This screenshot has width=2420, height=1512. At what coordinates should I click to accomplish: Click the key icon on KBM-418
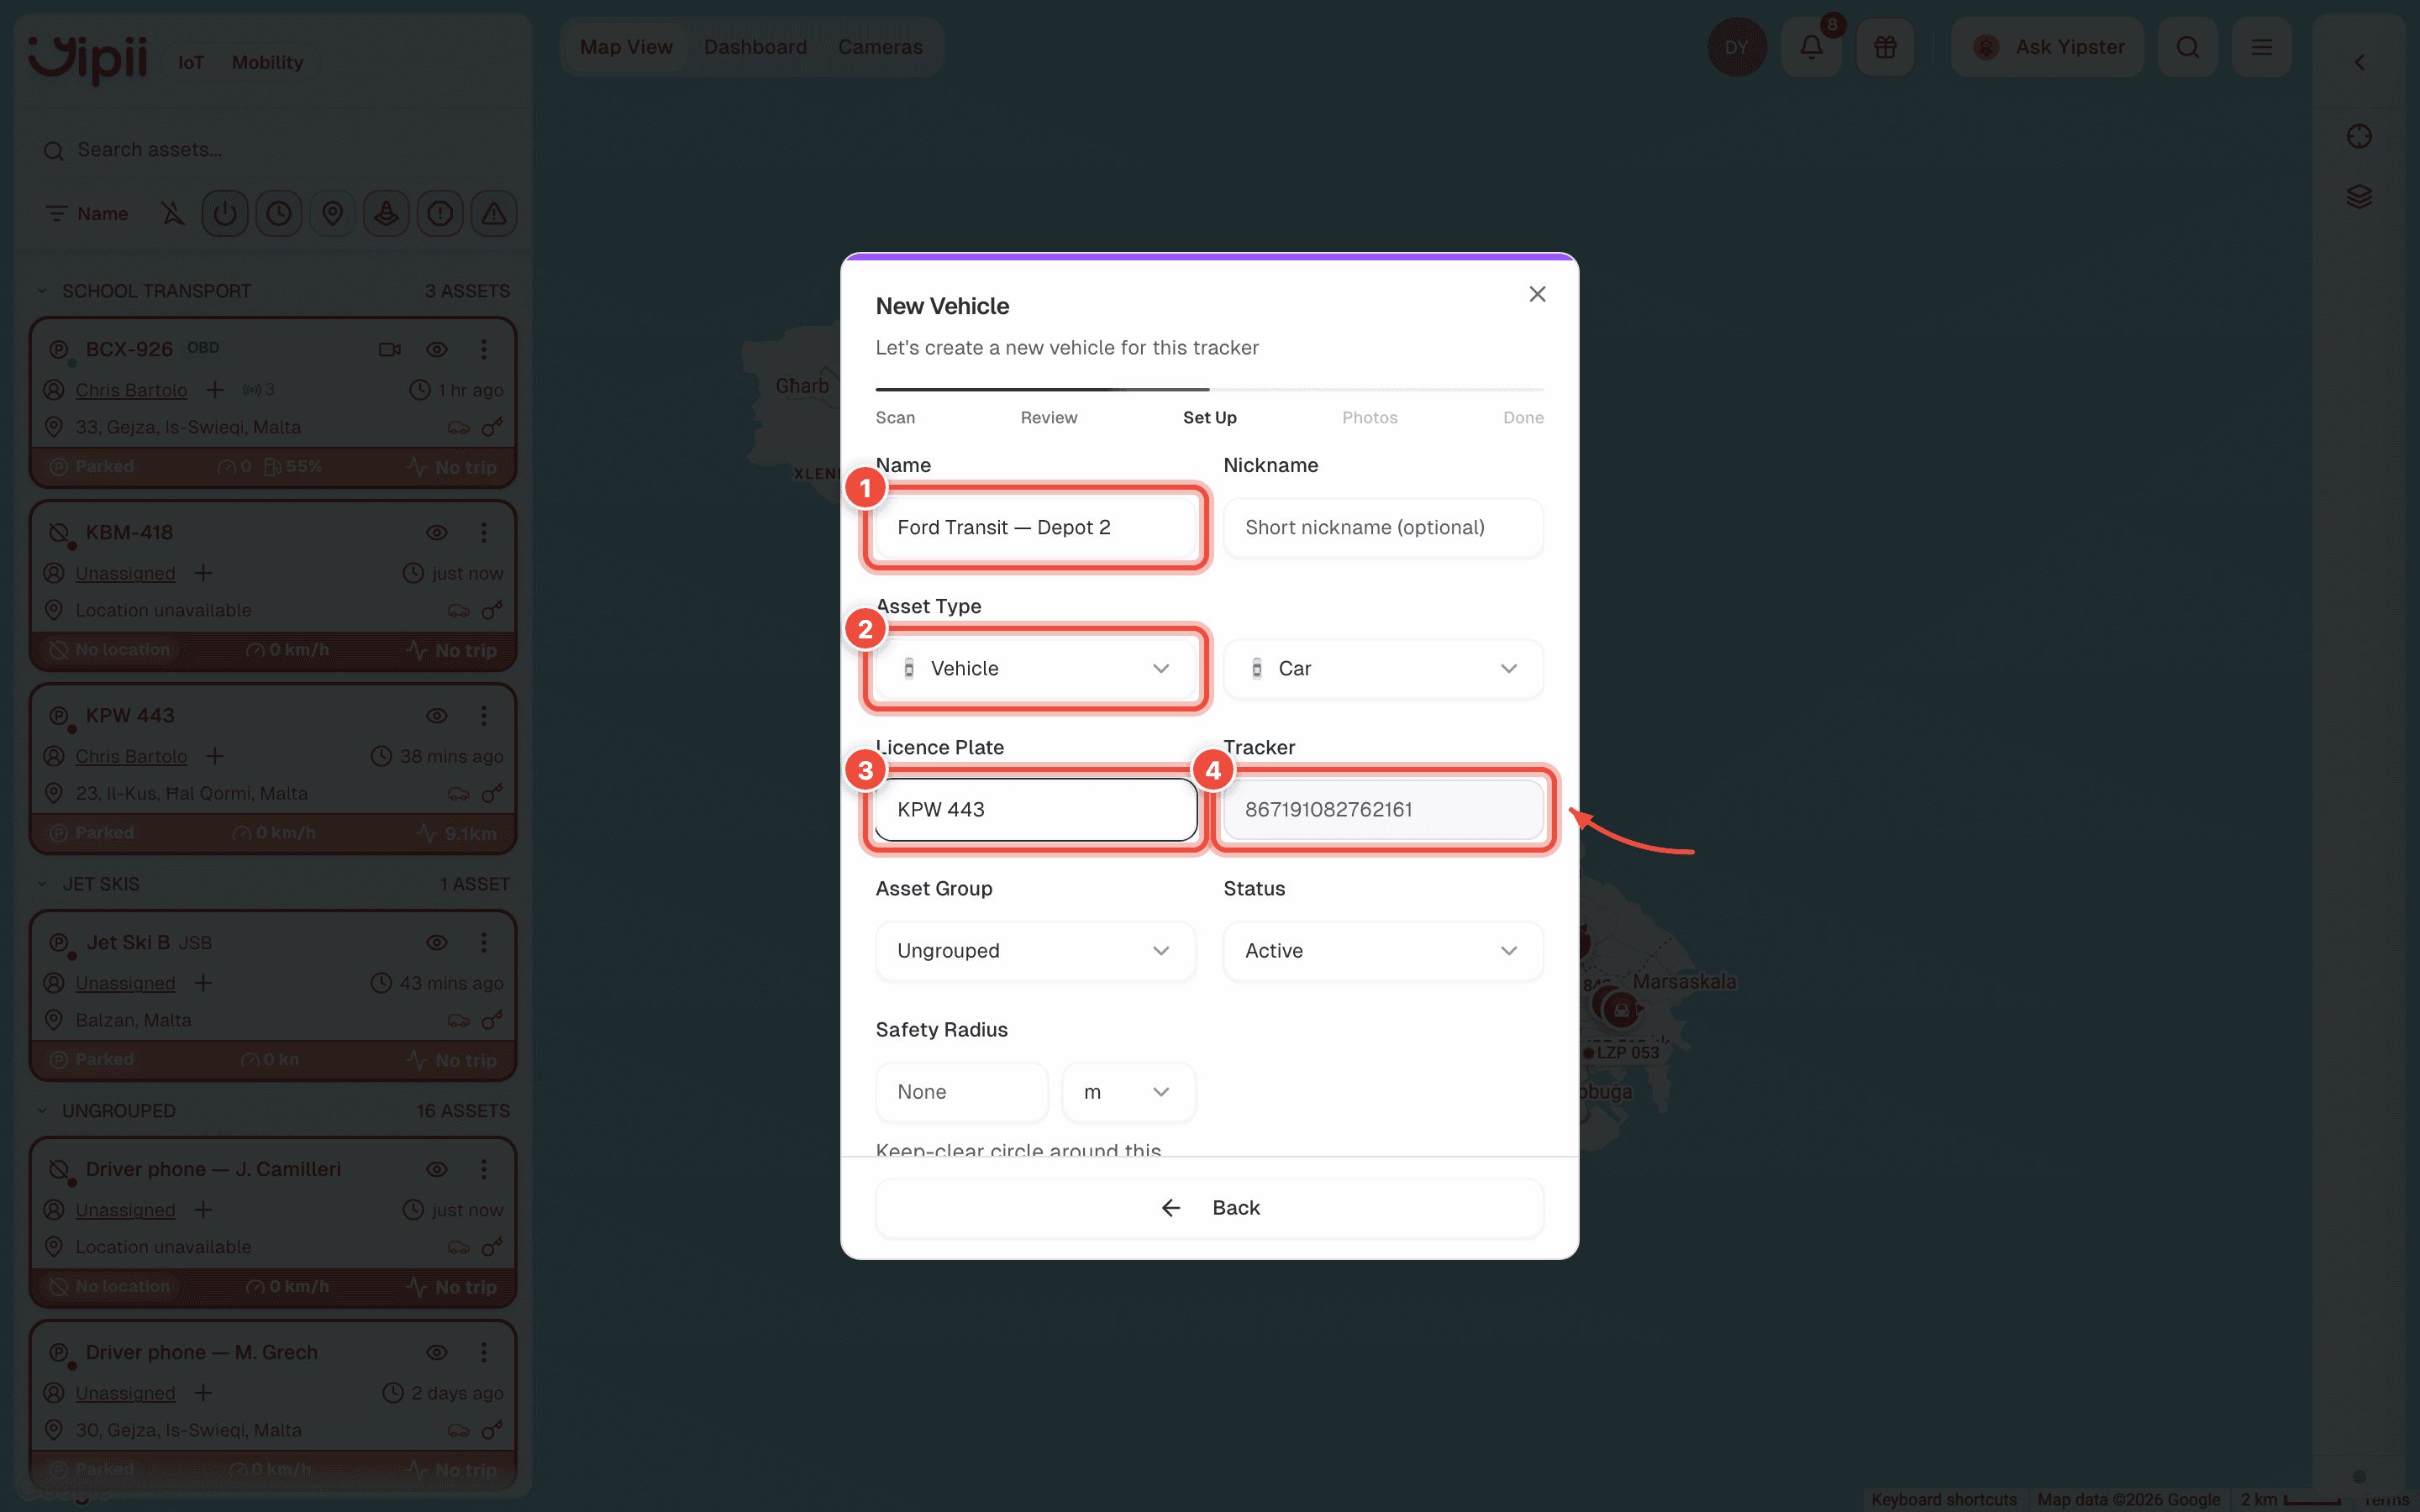click(491, 610)
